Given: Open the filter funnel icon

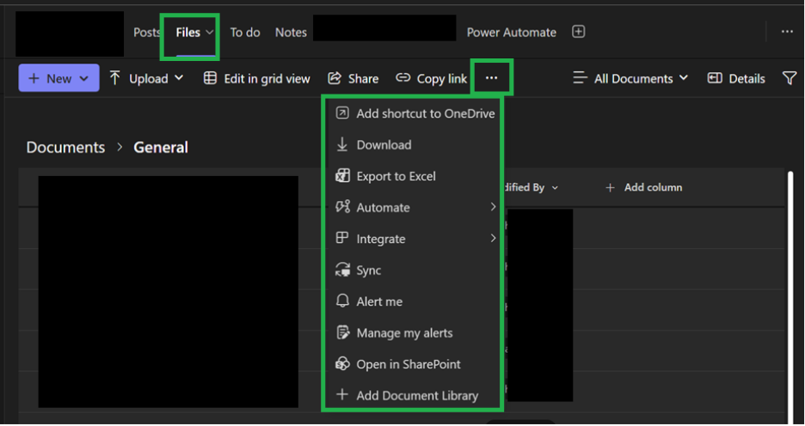Looking at the screenshot, I should (790, 78).
